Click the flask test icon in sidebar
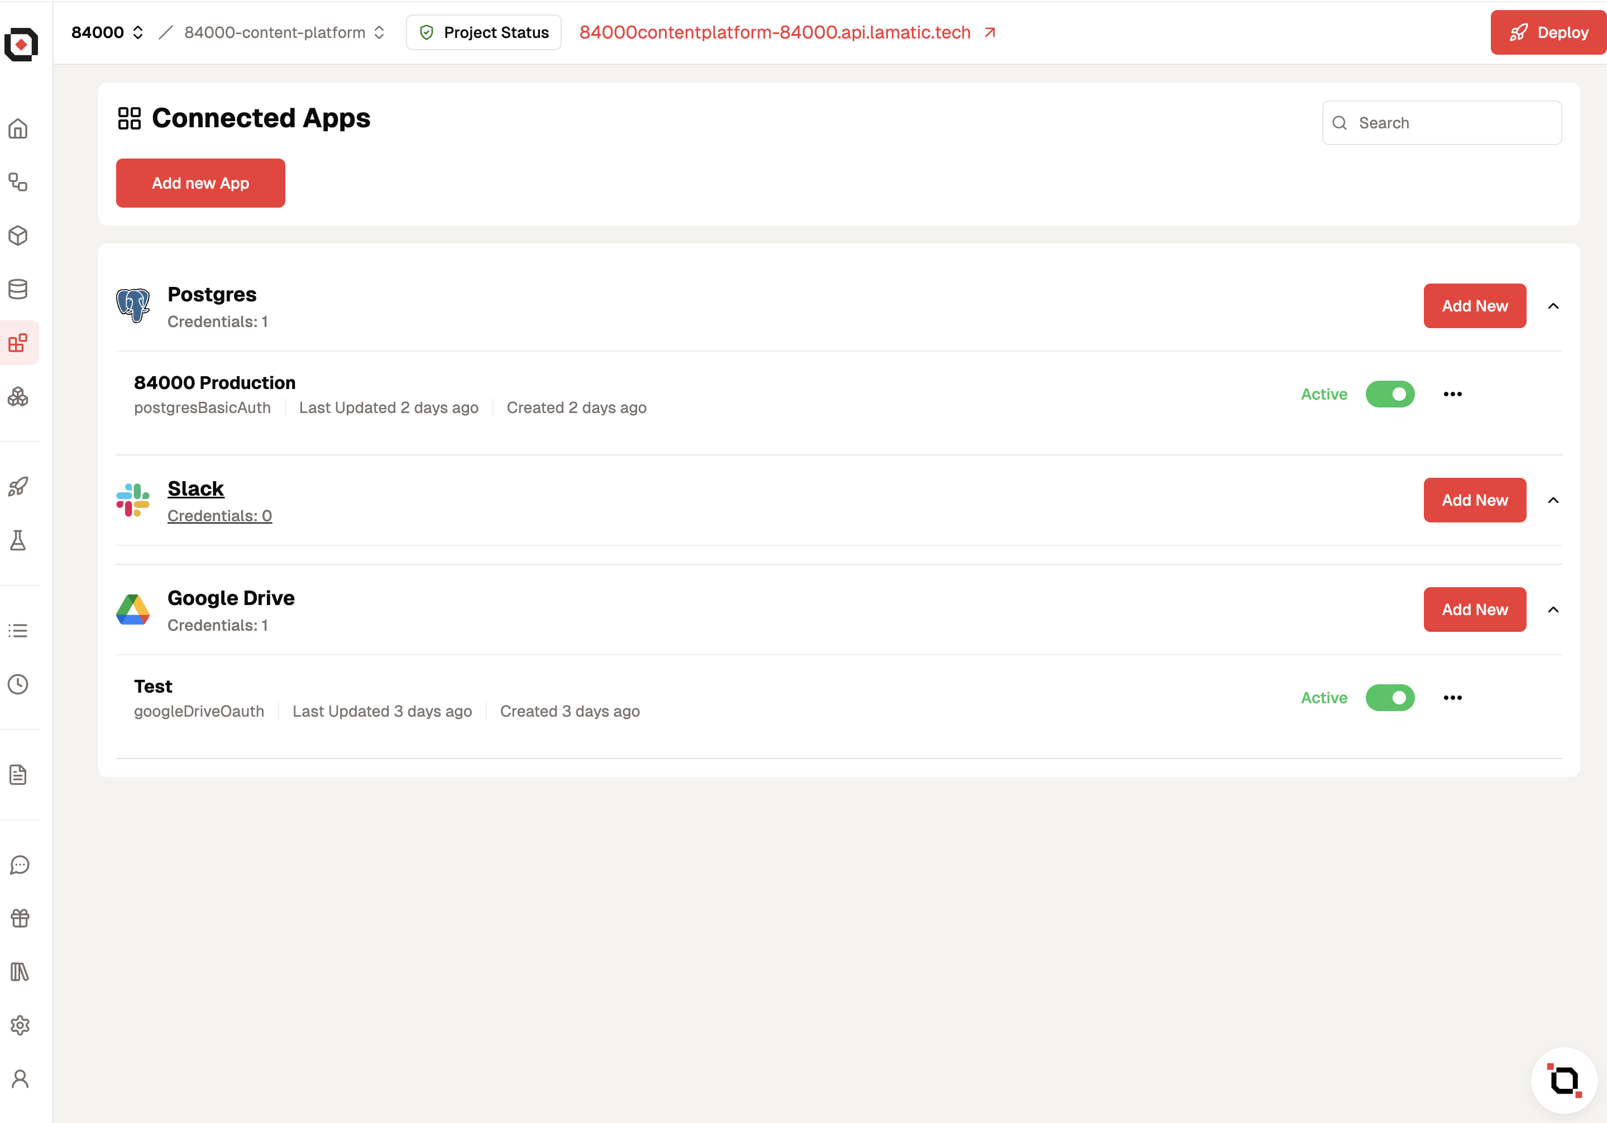The width and height of the screenshot is (1607, 1123). coord(18,540)
